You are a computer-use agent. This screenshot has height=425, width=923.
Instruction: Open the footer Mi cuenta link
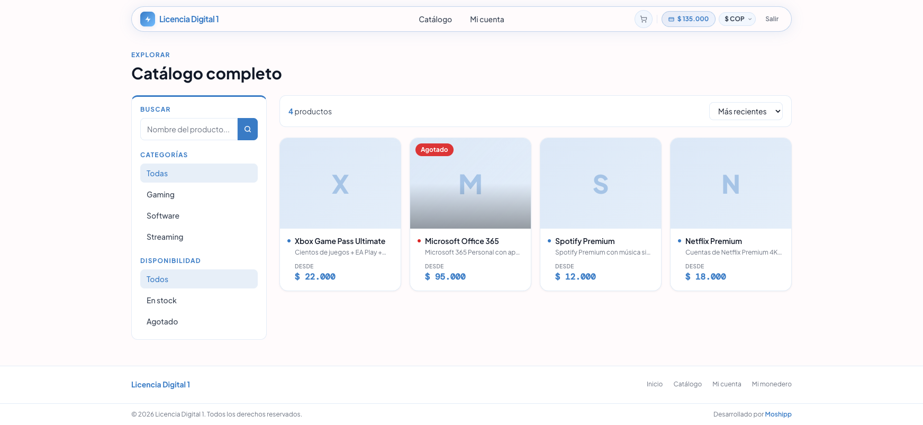(x=727, y=384)
